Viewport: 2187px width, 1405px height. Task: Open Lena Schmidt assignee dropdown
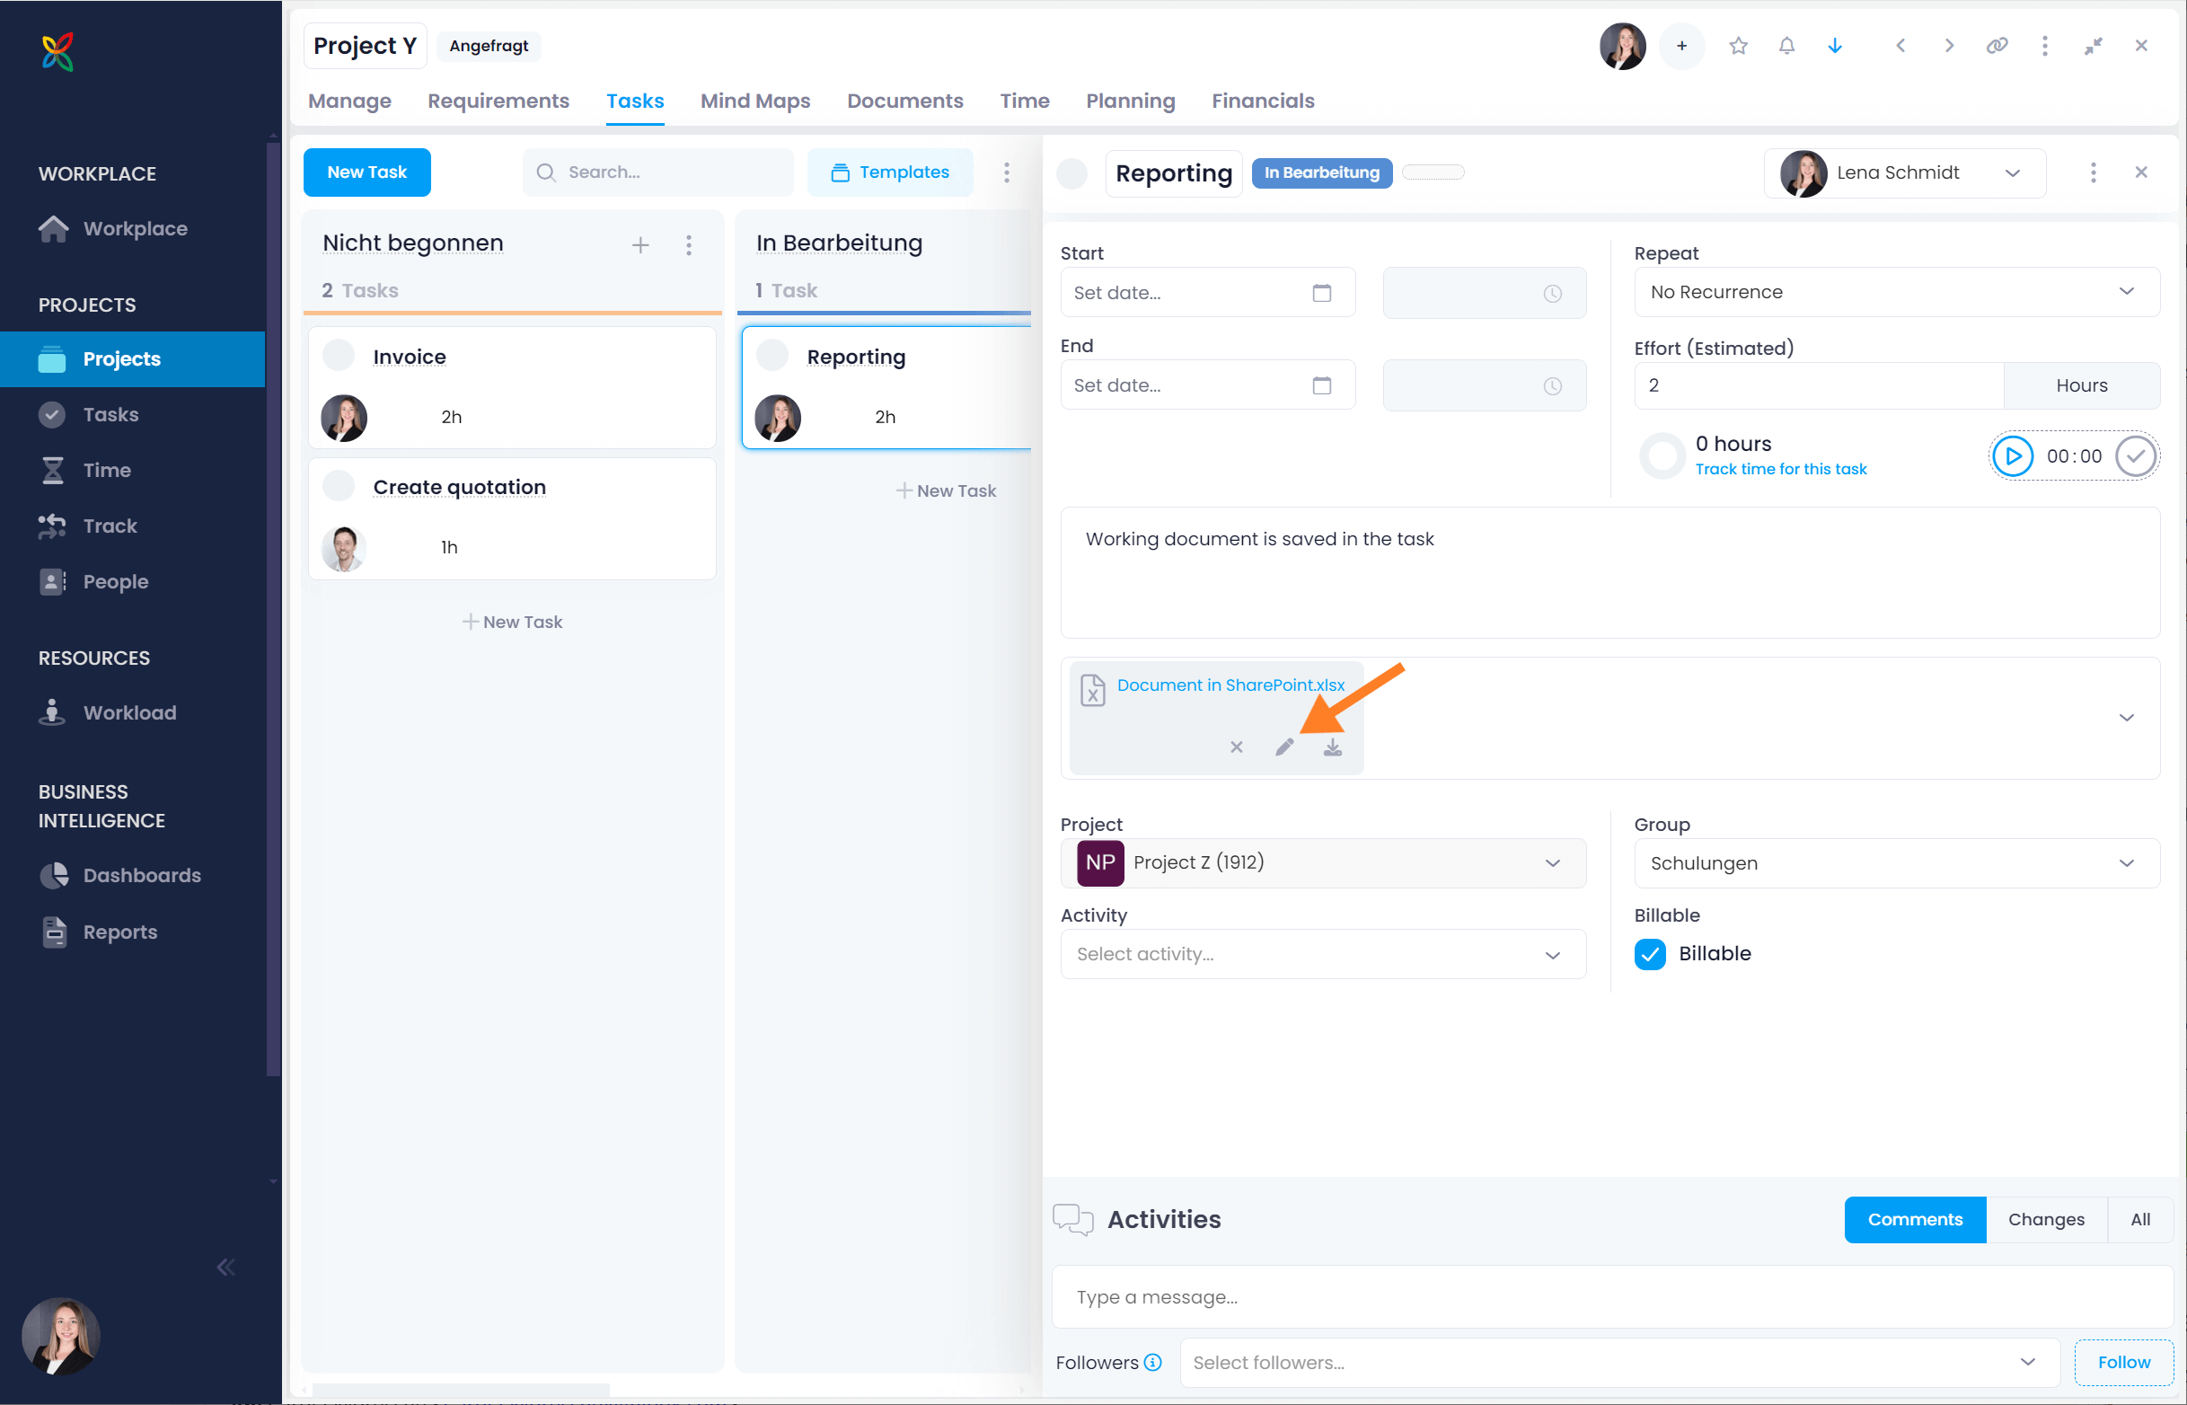(1905, 172)
